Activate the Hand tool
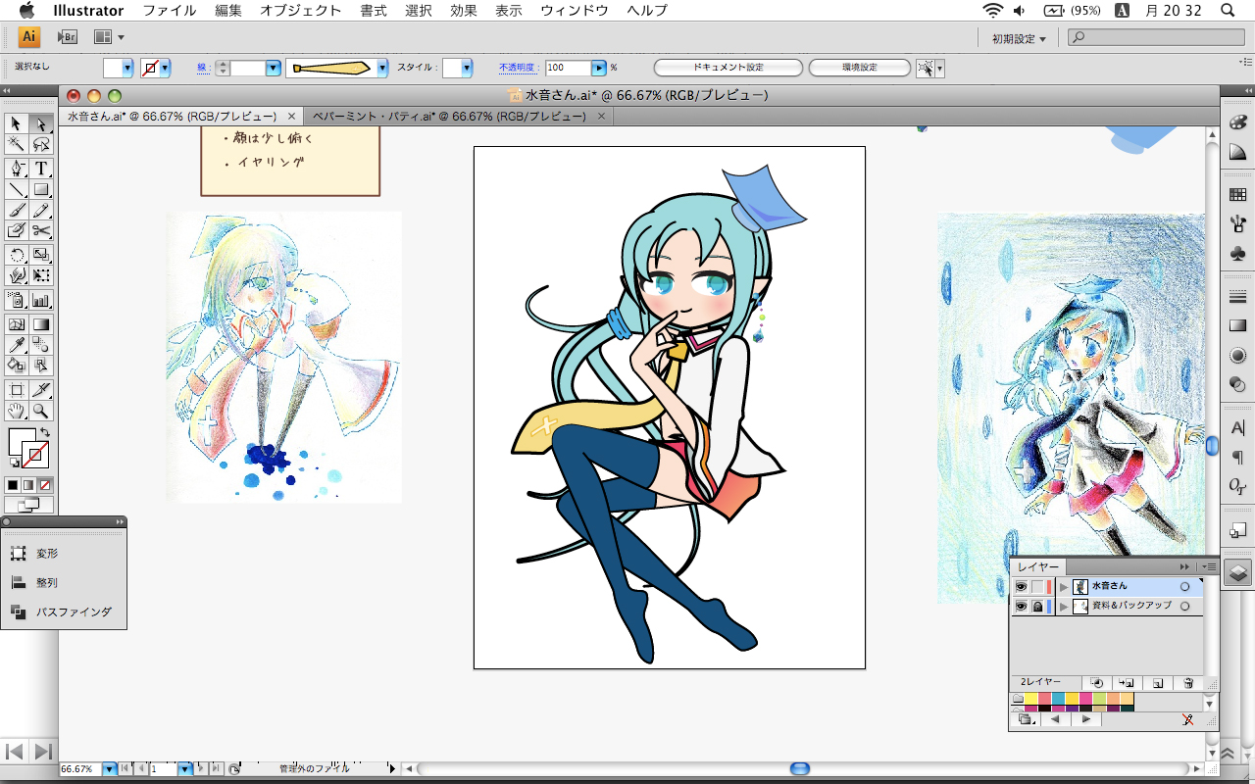The width and height of the screenshot is (1255, 784). [x=17, y=411]
